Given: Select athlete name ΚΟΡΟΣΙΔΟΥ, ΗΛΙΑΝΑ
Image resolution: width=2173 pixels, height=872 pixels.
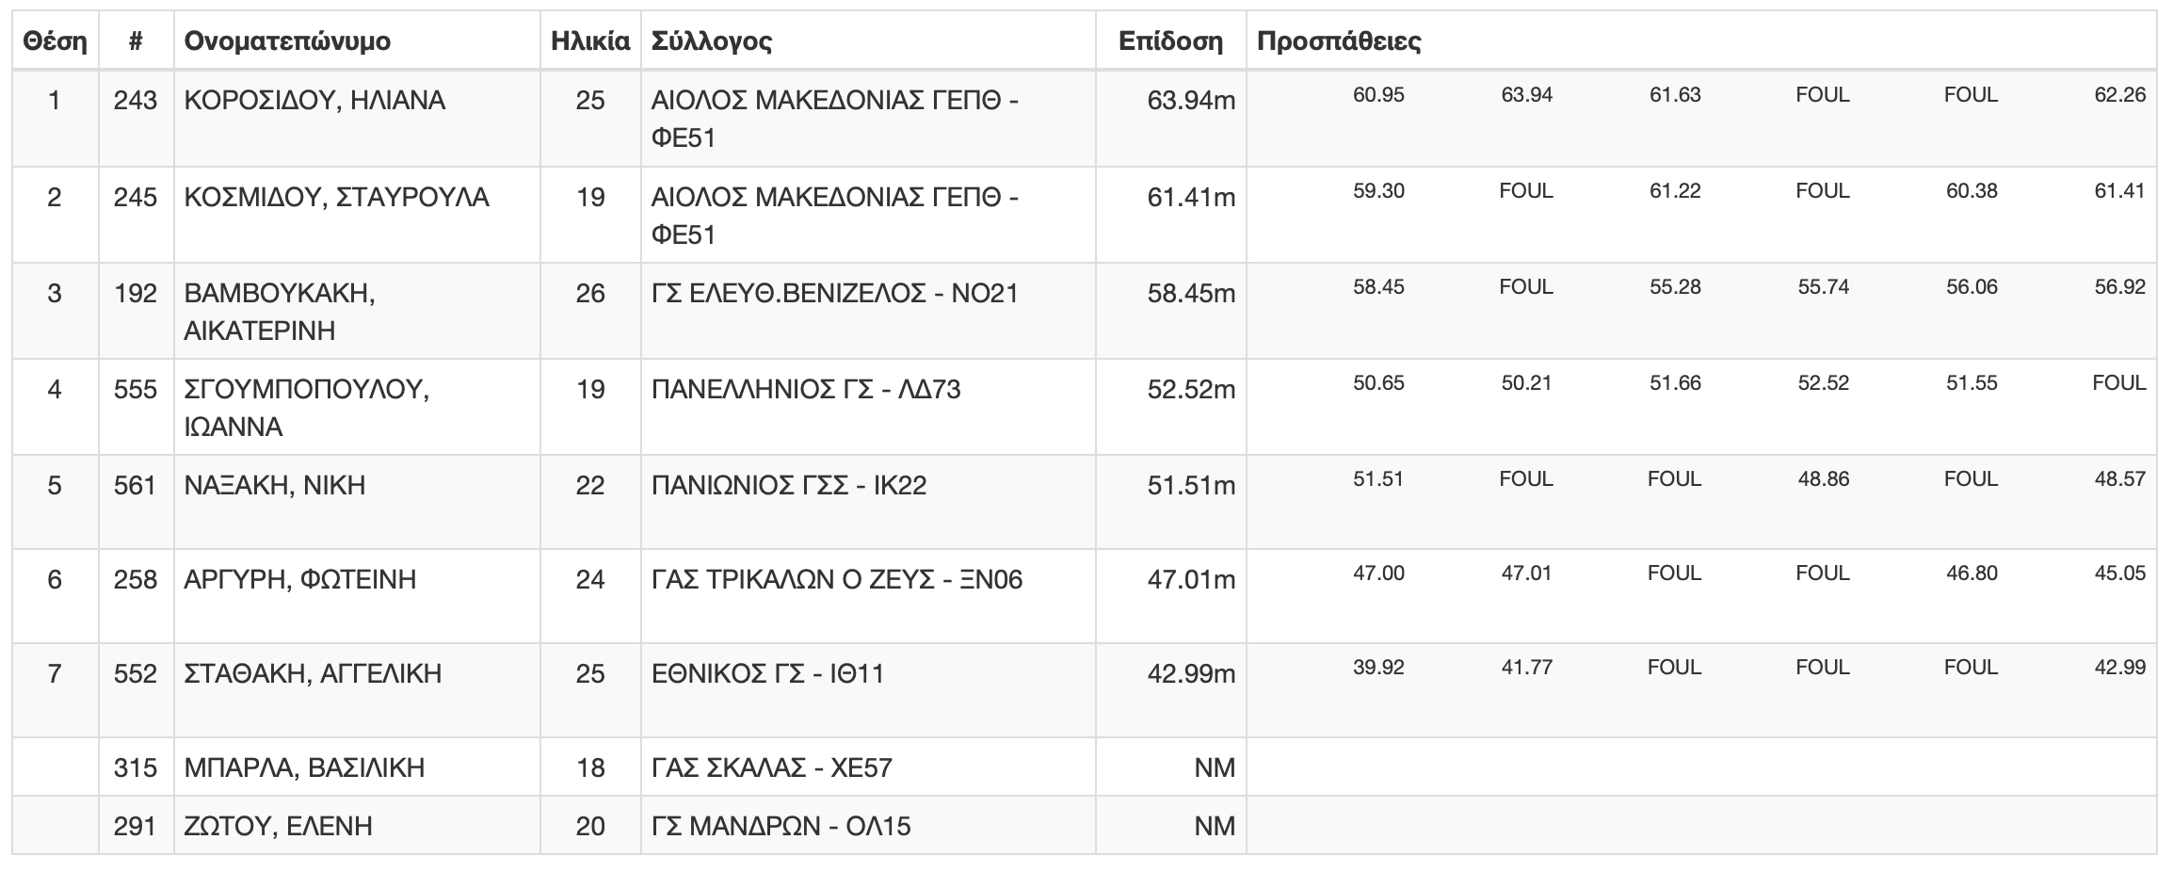Looking at the screenshot, I should tap(314, 101).
